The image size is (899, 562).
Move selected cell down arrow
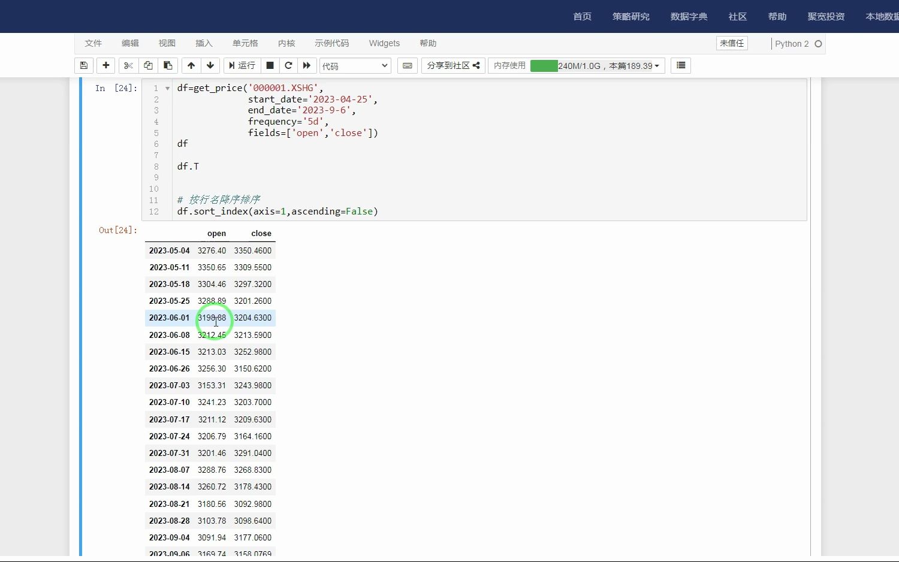[x=210, y=65]
